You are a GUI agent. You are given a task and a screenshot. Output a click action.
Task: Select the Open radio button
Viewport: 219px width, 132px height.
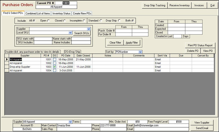[x=48, y=21]
